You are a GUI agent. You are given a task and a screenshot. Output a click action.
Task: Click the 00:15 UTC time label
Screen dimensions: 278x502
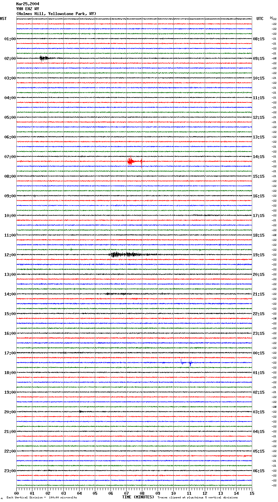tap(259, 353)
